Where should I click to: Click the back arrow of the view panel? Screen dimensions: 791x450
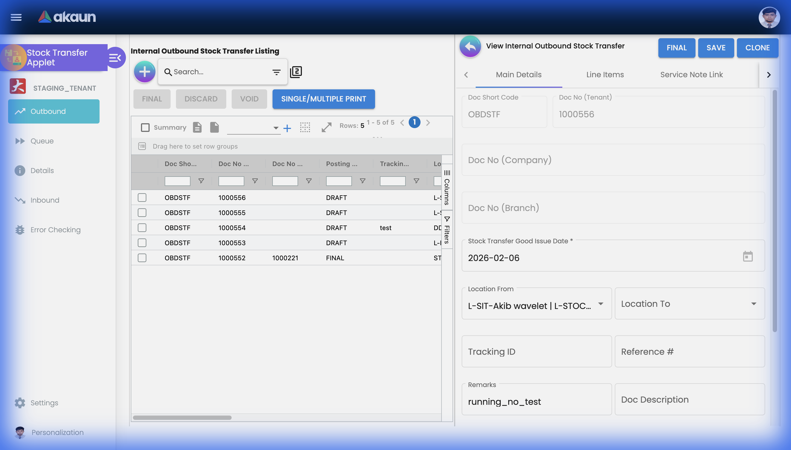pyautogui.click(x=470, y=47)
